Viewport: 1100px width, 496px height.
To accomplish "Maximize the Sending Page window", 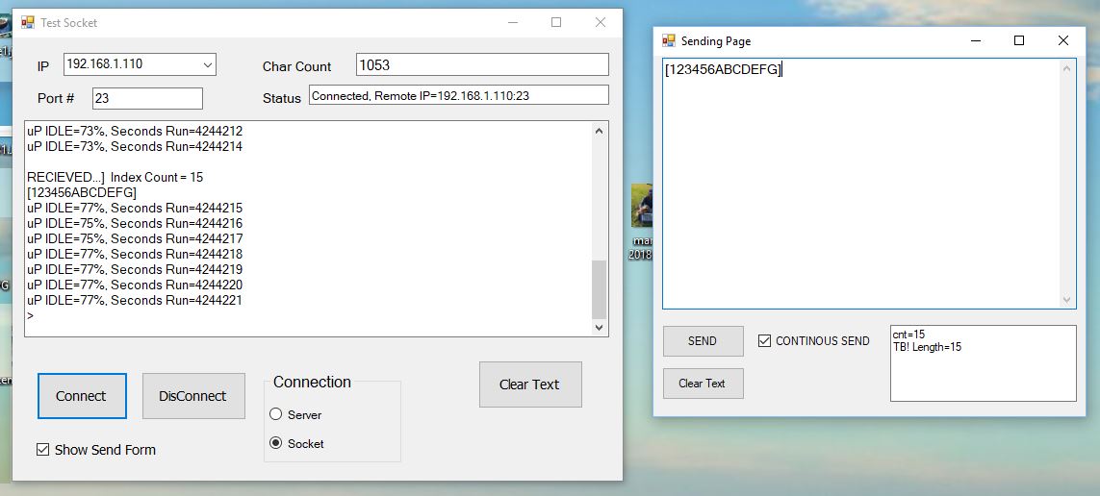I will [x=1019, y=40].
